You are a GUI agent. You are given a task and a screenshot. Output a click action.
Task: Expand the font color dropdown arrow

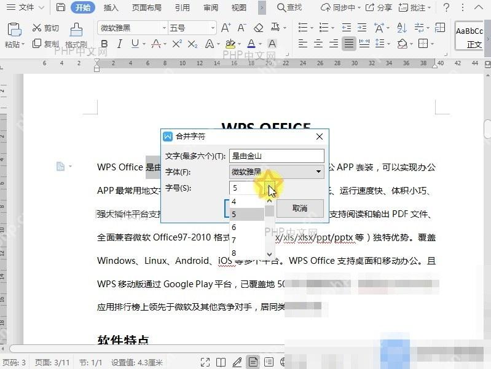click(260, 44)
